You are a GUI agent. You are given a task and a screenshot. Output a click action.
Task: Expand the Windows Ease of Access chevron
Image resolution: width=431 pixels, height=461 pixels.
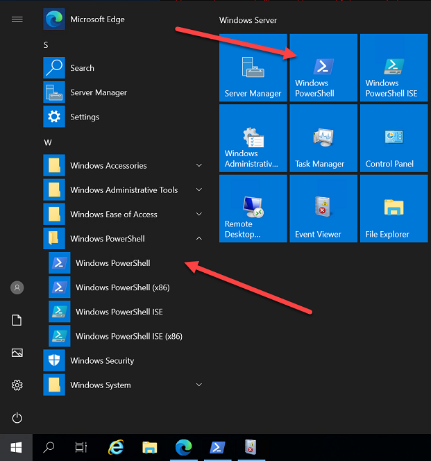(x=199, y=214)
